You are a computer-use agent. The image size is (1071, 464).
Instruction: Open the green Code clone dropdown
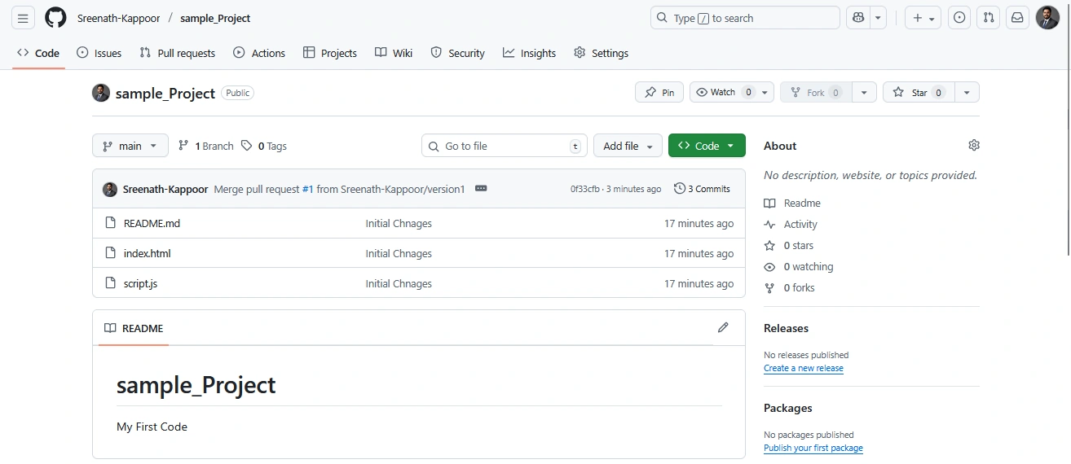(707, 146)
